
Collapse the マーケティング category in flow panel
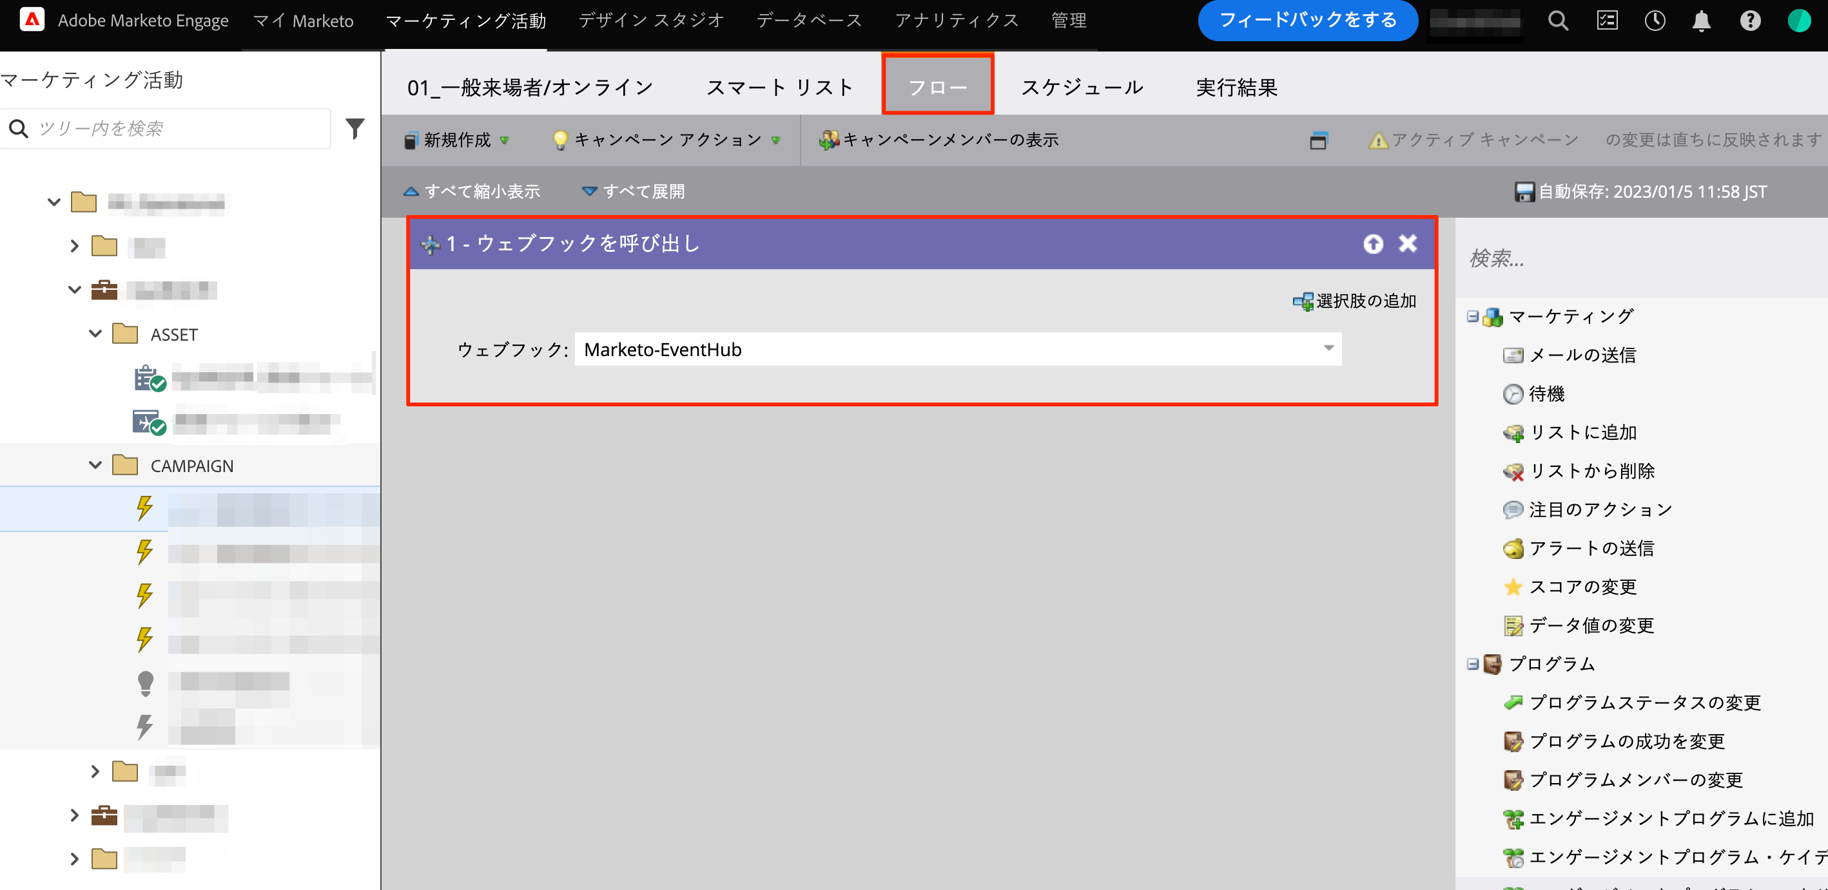[1472, 316]
